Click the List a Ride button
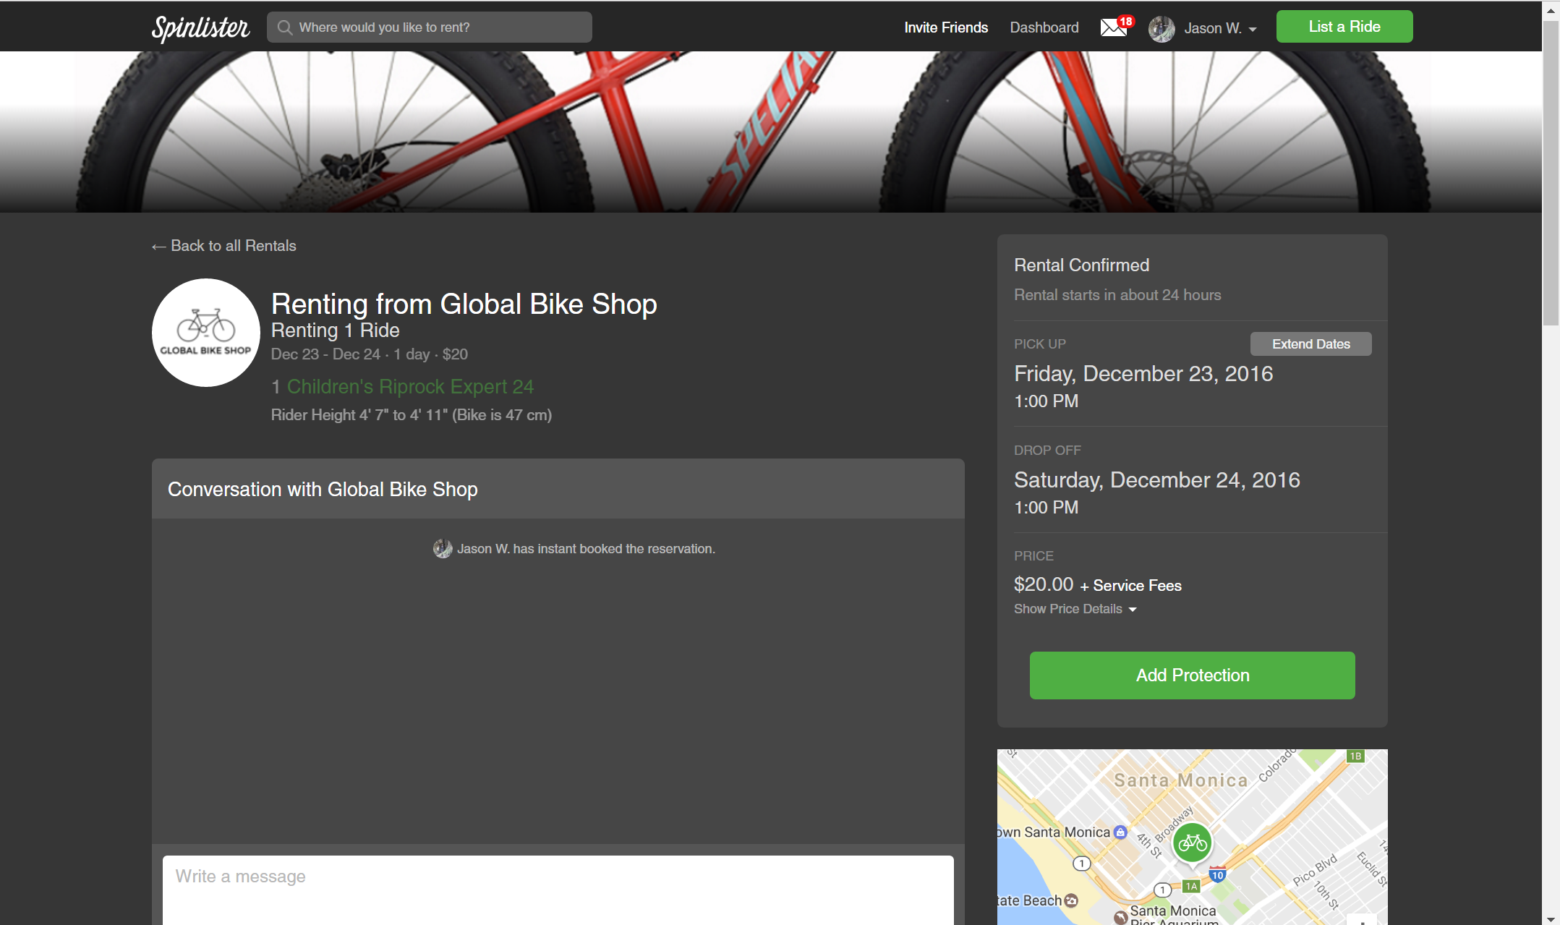 [1344, 27]
